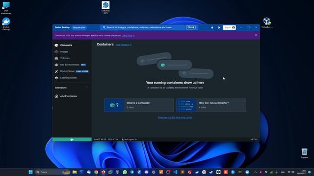This screenshot has height=176, width=314.
Task: Select the Recycle Bin desktop icon
Action: 304,153
